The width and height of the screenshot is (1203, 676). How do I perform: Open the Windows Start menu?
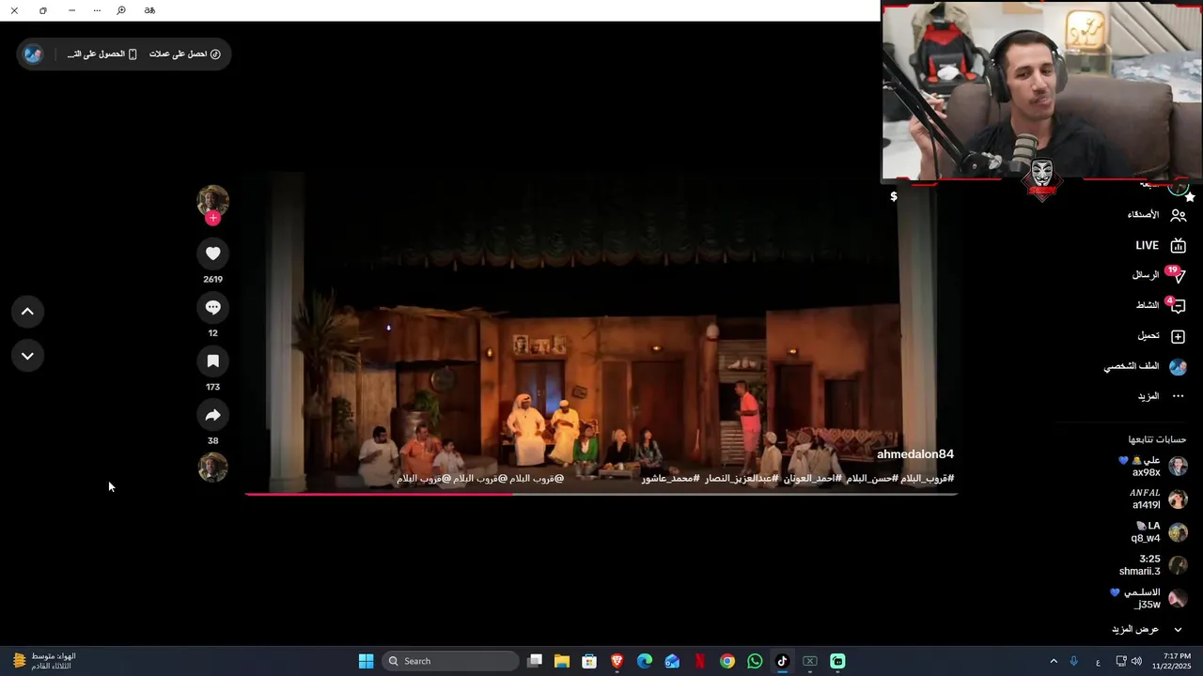(x=366, y=661)
